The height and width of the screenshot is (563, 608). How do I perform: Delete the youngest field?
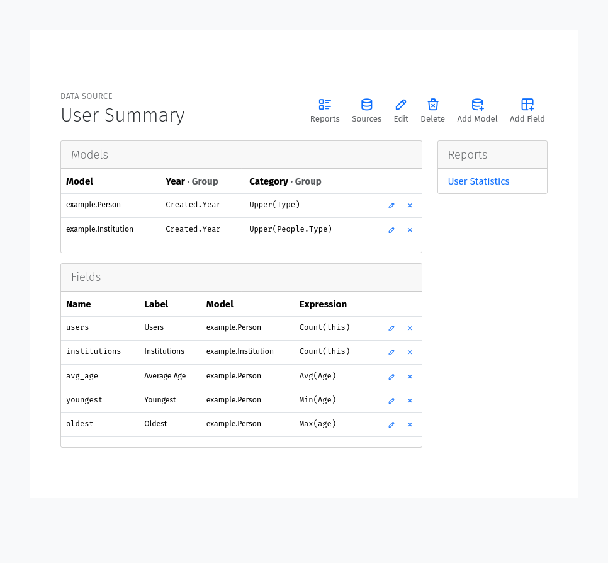[x=410, y=401]
